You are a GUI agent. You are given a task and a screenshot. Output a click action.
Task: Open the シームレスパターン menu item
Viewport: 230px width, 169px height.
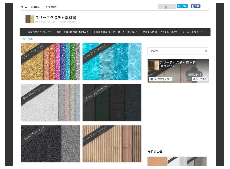(x=193, y=32)
